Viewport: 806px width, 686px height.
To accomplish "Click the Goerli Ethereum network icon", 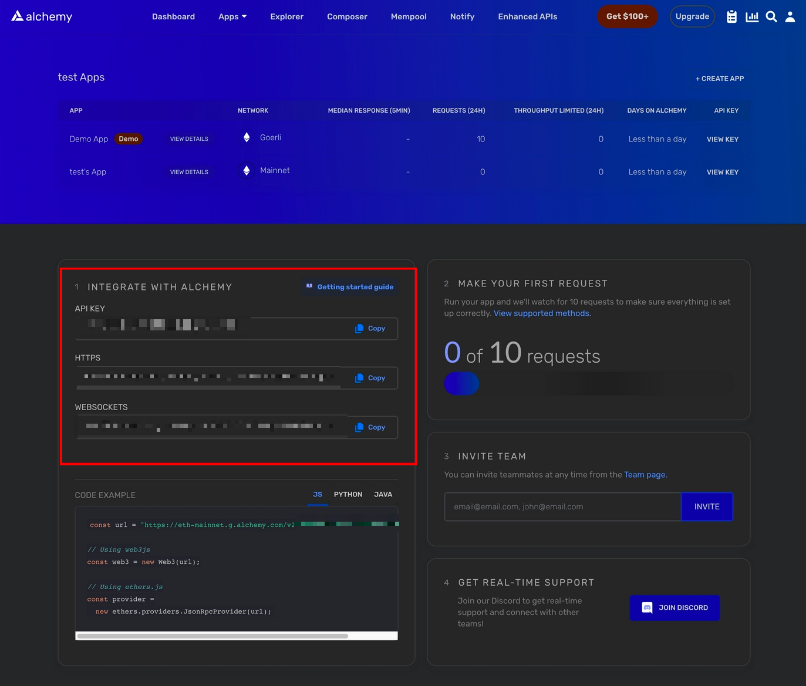I will pos(247,137).
